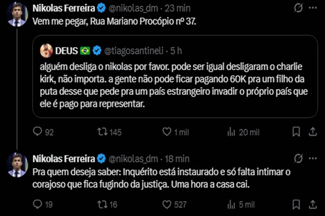View analytics showing 5 mil views
The image size is (325, 216).
click(x=231, y=204)
